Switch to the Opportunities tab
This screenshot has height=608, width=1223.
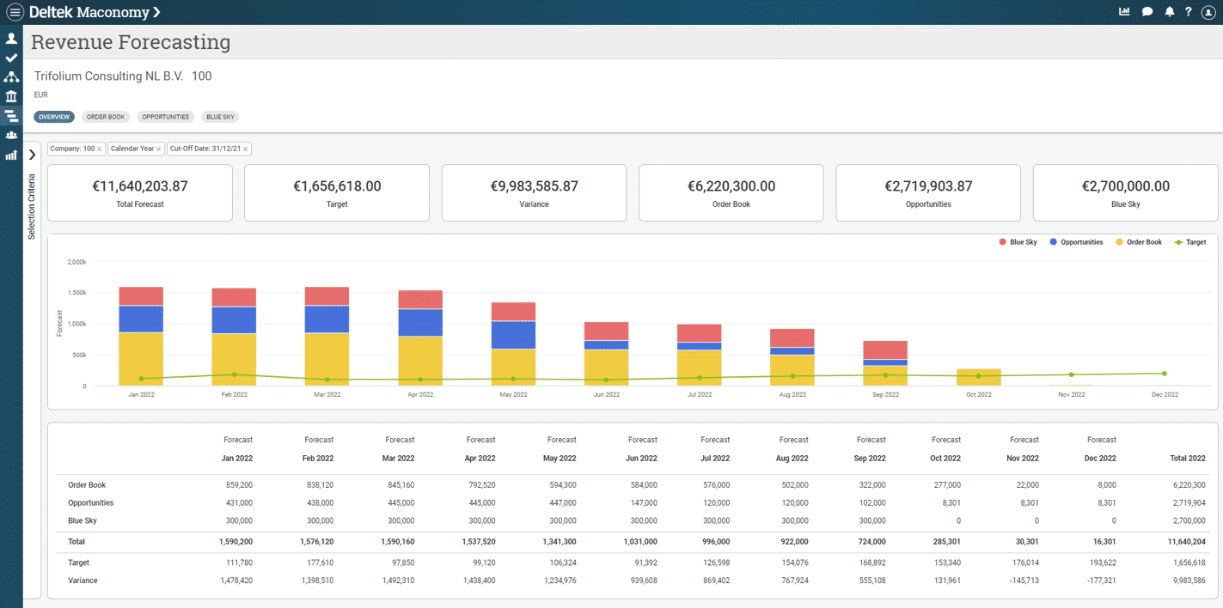166,117
